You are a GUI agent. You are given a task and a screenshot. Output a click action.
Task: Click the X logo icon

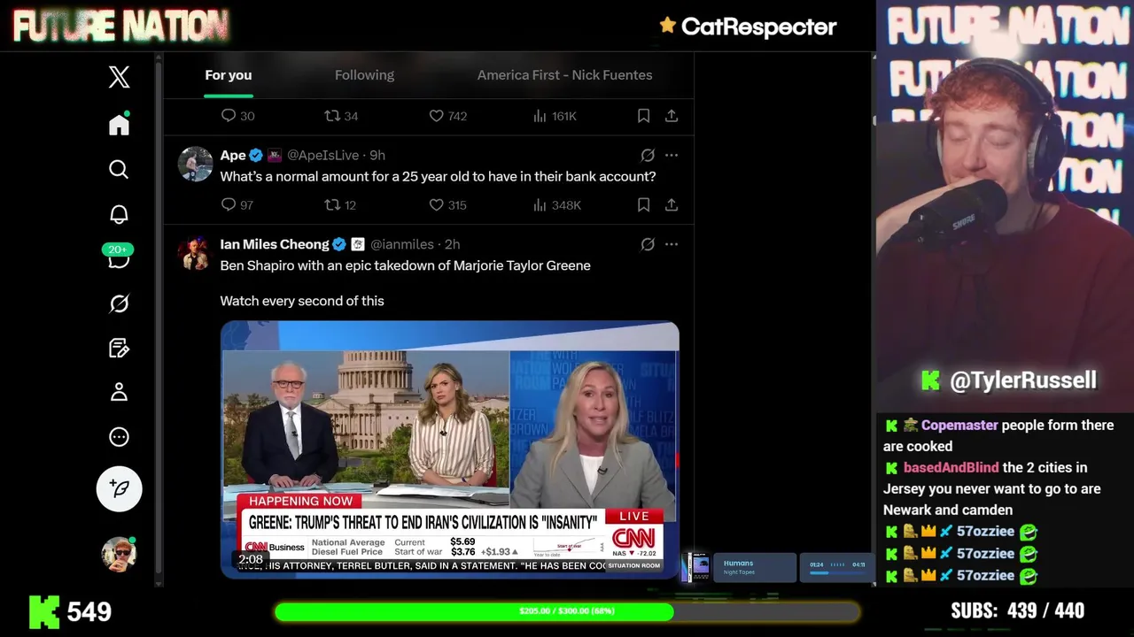(x=119, y=77)
